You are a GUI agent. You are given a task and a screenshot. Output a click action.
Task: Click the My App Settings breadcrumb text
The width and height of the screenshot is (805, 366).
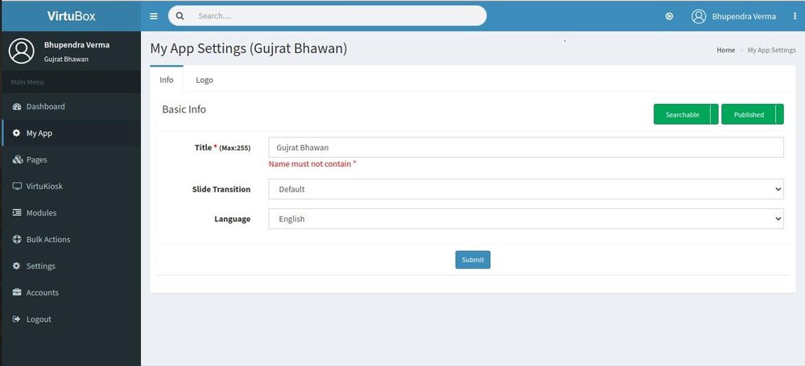772,50
